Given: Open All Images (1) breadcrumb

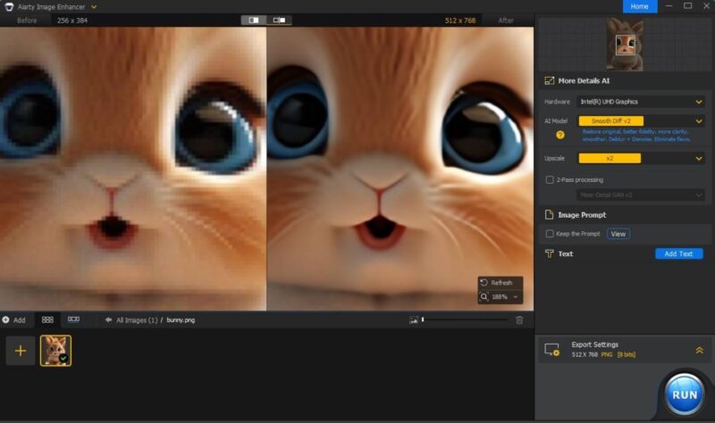Looking at the screenshot, I should click(137, 320).
